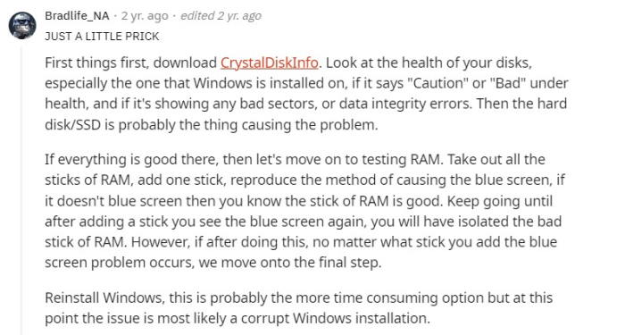Image resolution: width=625 pixels, height=335 pixels.
Task: Click the 'edited 2 yr. ago' label
Action: [221, 16]
